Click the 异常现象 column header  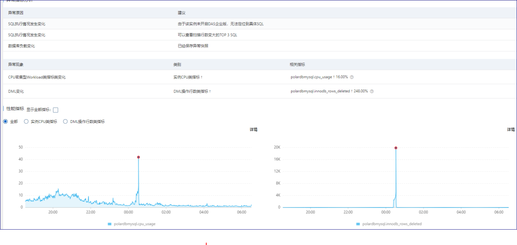point(16,64)
